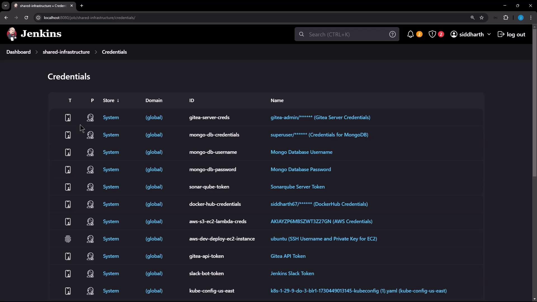Click the scrollbar down arrow

[x=534, y=299]
